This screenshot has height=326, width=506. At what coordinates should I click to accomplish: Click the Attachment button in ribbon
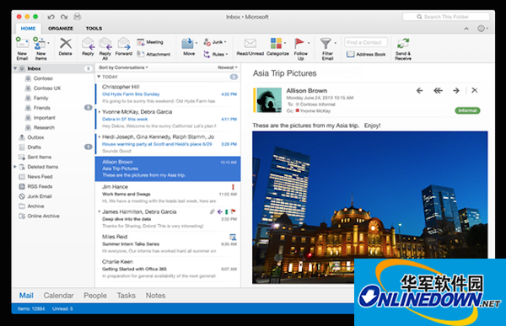[153, 54]
